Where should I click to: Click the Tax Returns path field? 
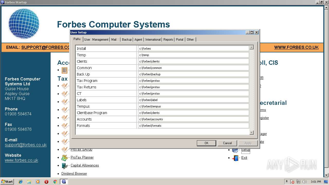[x=193, y=87]
